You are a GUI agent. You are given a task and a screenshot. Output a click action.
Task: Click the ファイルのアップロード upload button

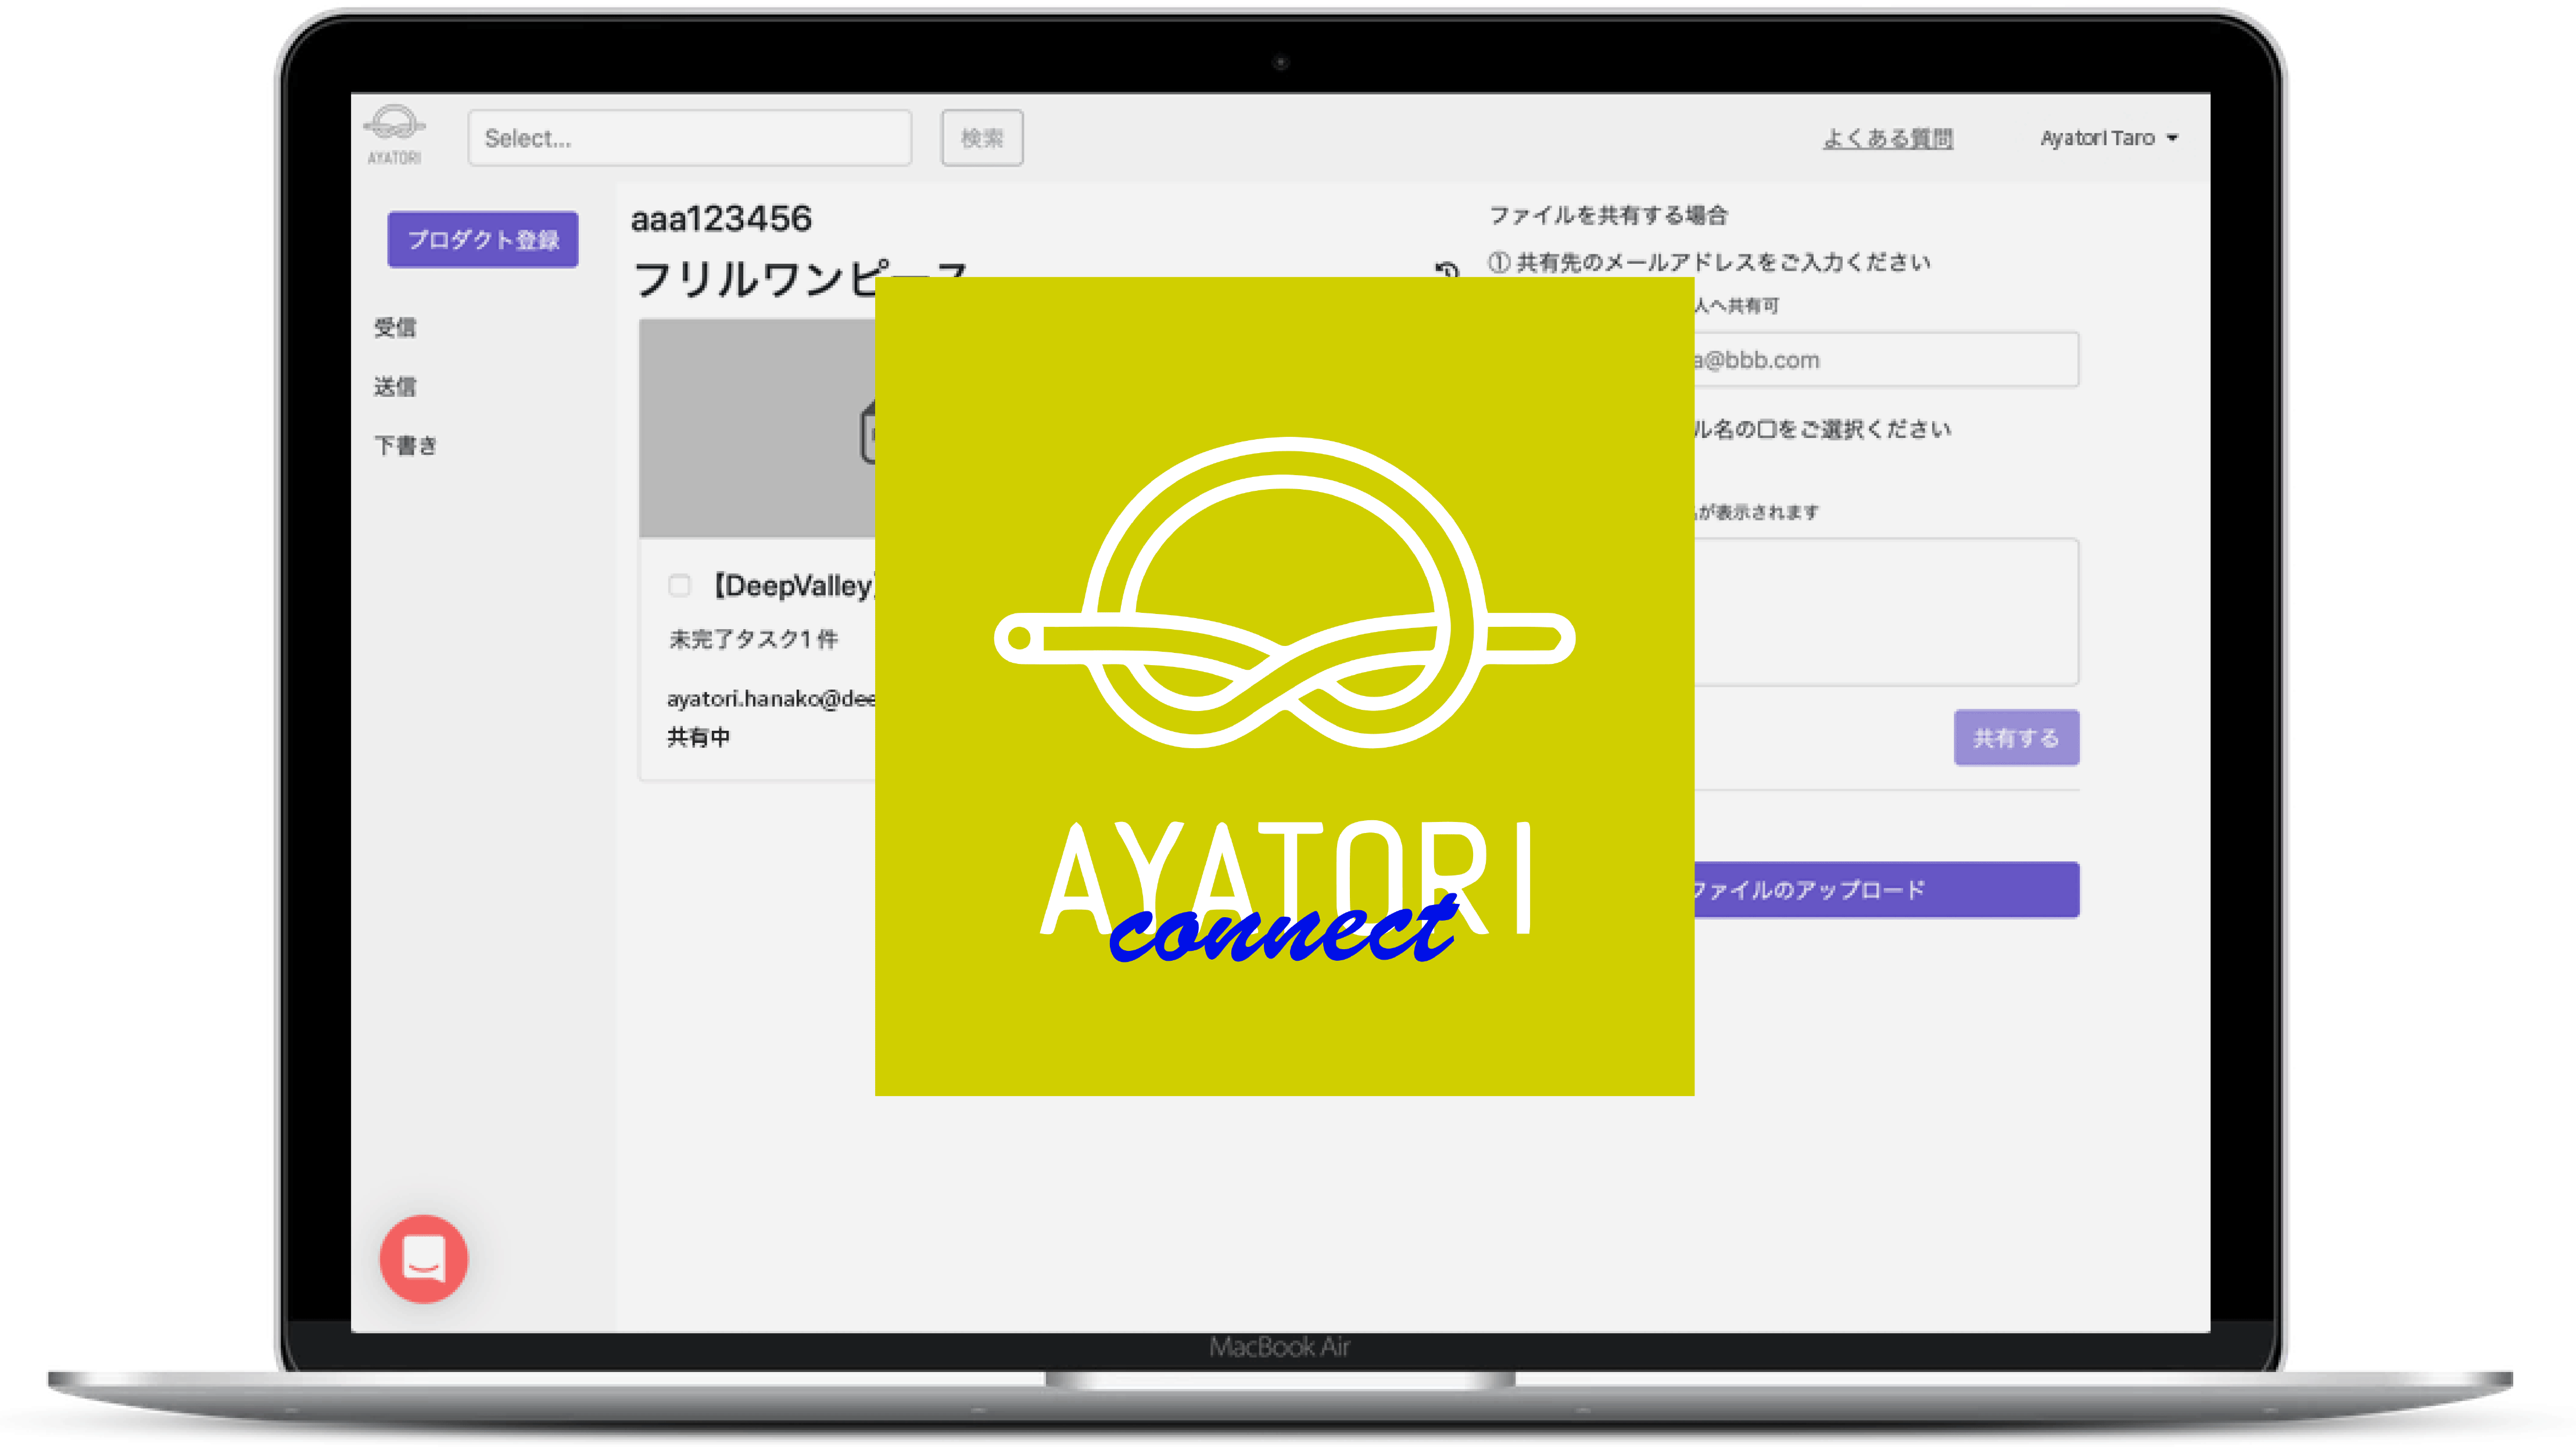point(1886,889)
